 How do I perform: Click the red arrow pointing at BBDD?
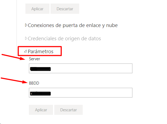[14, 81]
